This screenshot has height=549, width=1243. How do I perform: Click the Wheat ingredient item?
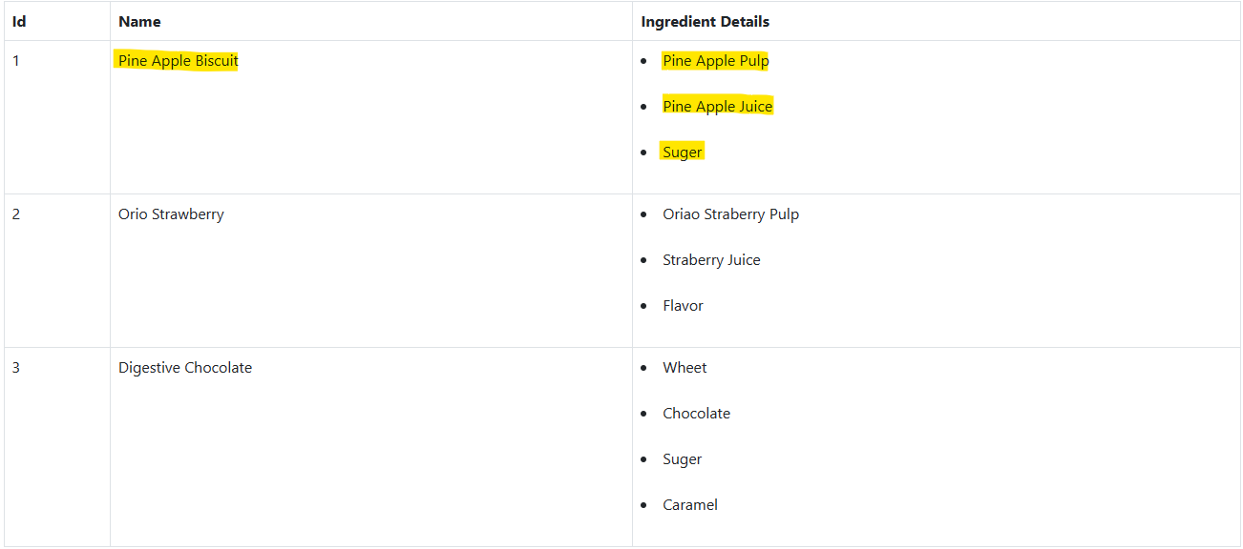[685, 368]
